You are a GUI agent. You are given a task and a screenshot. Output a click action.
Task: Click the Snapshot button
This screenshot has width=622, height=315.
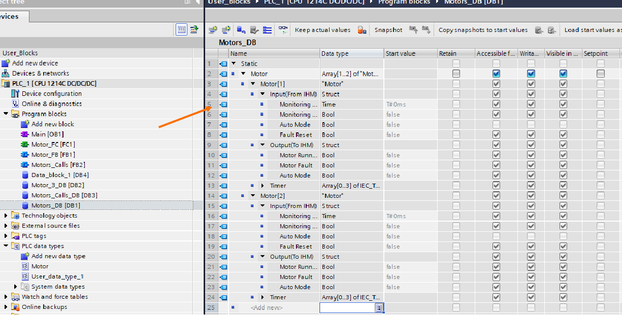point(388,30)
